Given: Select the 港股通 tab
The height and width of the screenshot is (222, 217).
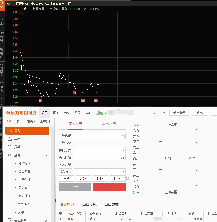Looking at the screenshot, I should point(30,121).
